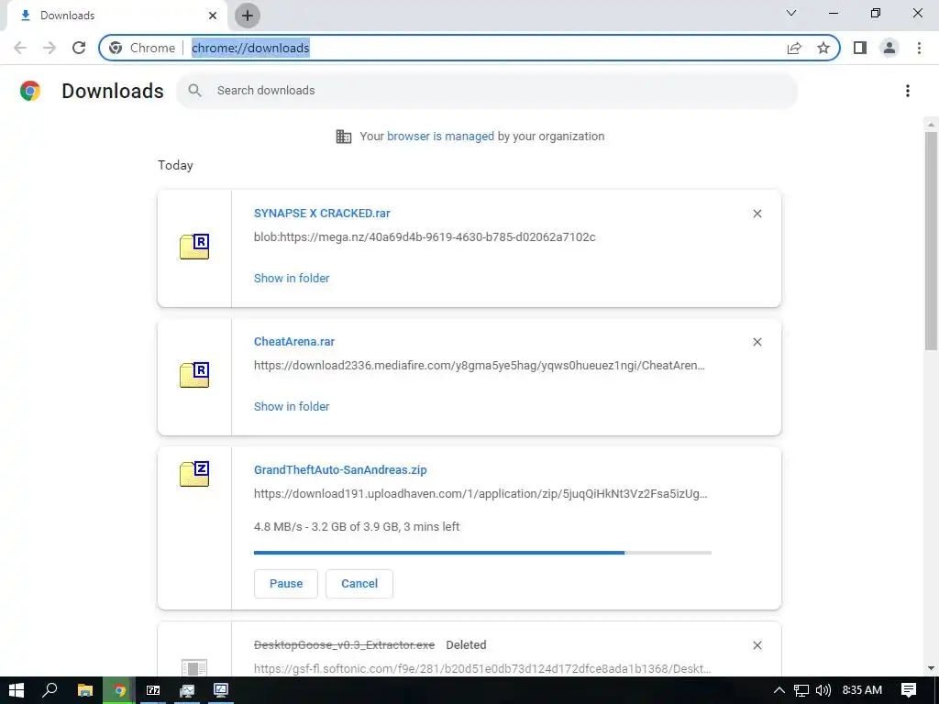Show CheatArena.rar in folder
This screenshot has width=939, height=704.
click(292, 406)
